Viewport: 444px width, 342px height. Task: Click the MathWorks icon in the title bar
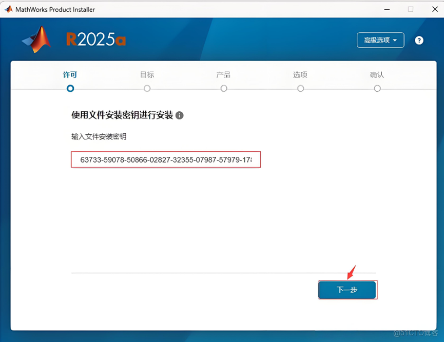click(8, 9)
